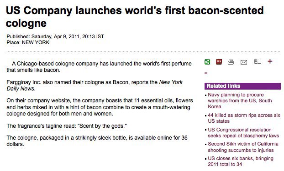Viewport: 284px width, 171px height.
Task: Click the Place: NEW YORK text
Action: 28,42
